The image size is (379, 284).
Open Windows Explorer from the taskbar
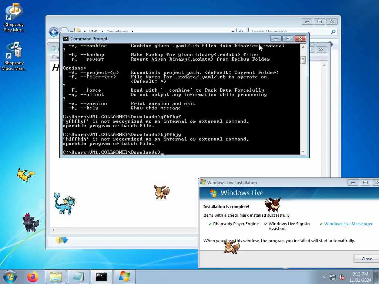[56, 277]
